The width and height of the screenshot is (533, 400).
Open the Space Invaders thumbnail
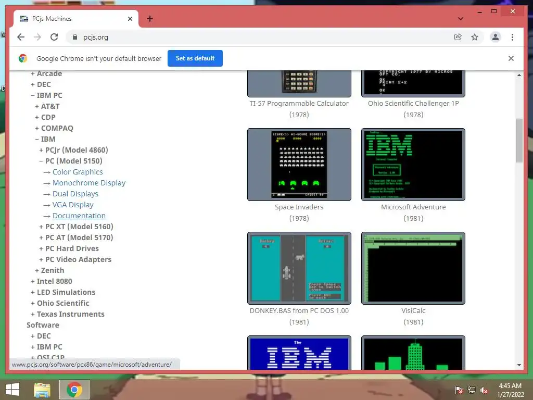coord(299,165)
